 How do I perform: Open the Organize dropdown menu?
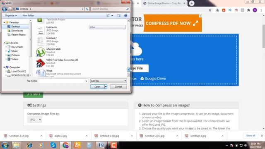click(x=11, y=16)
